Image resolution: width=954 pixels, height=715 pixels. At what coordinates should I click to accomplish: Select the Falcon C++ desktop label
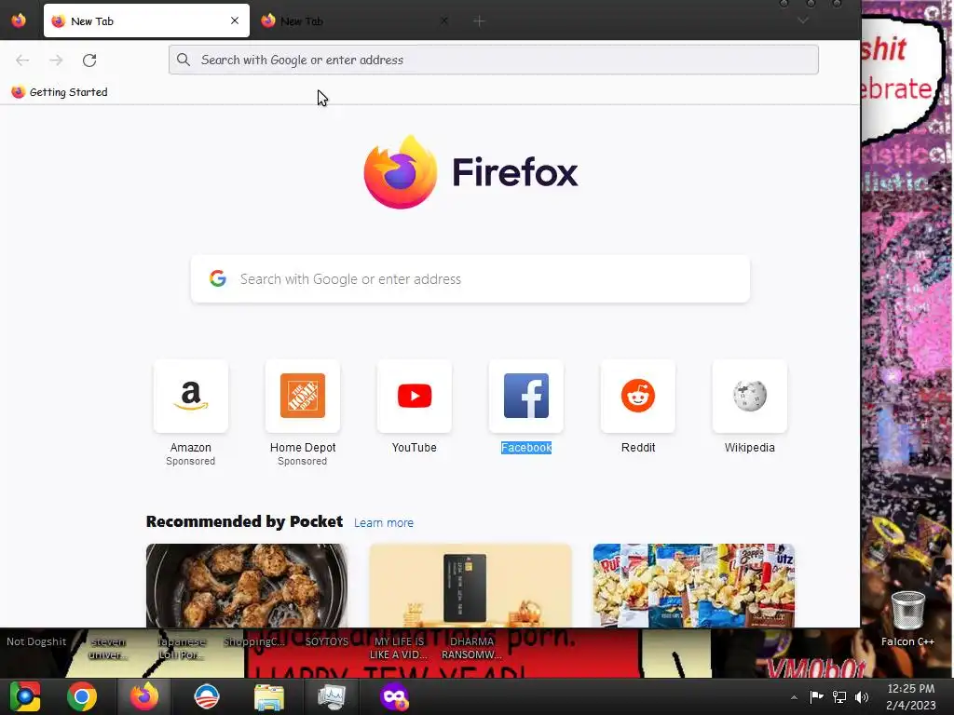click(x=907, y=642)
